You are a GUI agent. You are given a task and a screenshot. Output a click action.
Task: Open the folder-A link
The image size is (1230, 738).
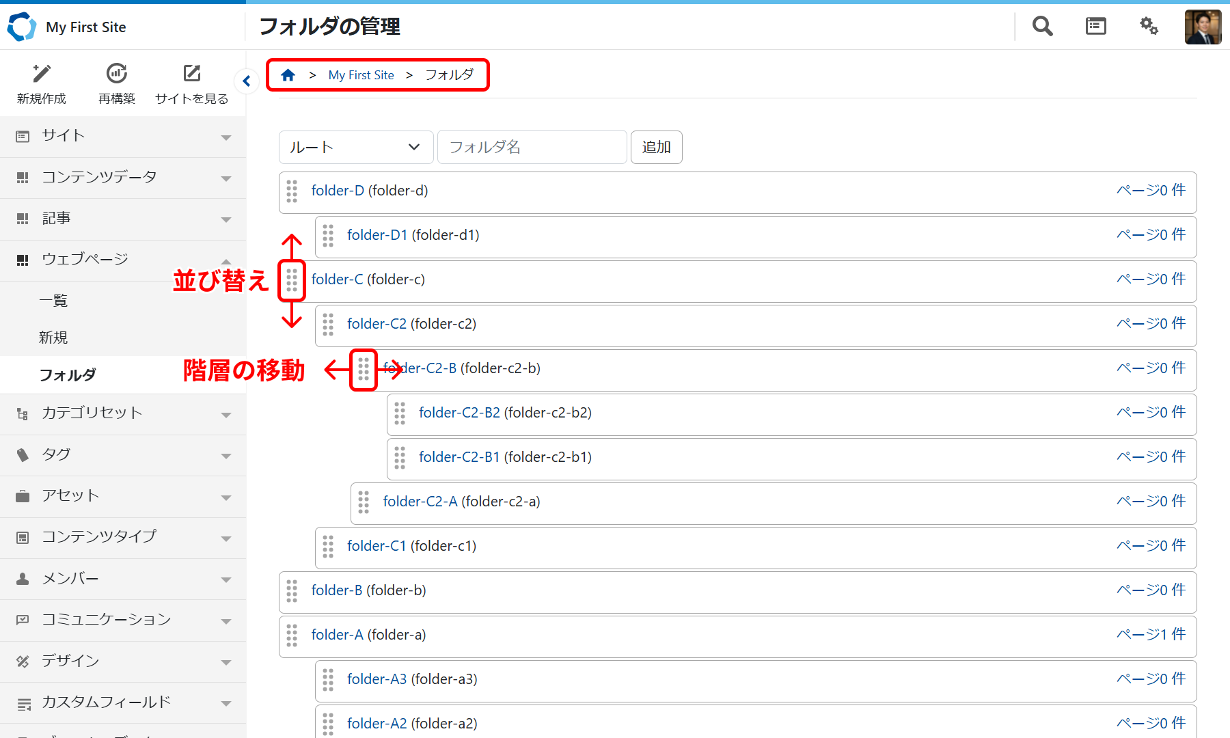pyautogui.click(x=337, y=635)
